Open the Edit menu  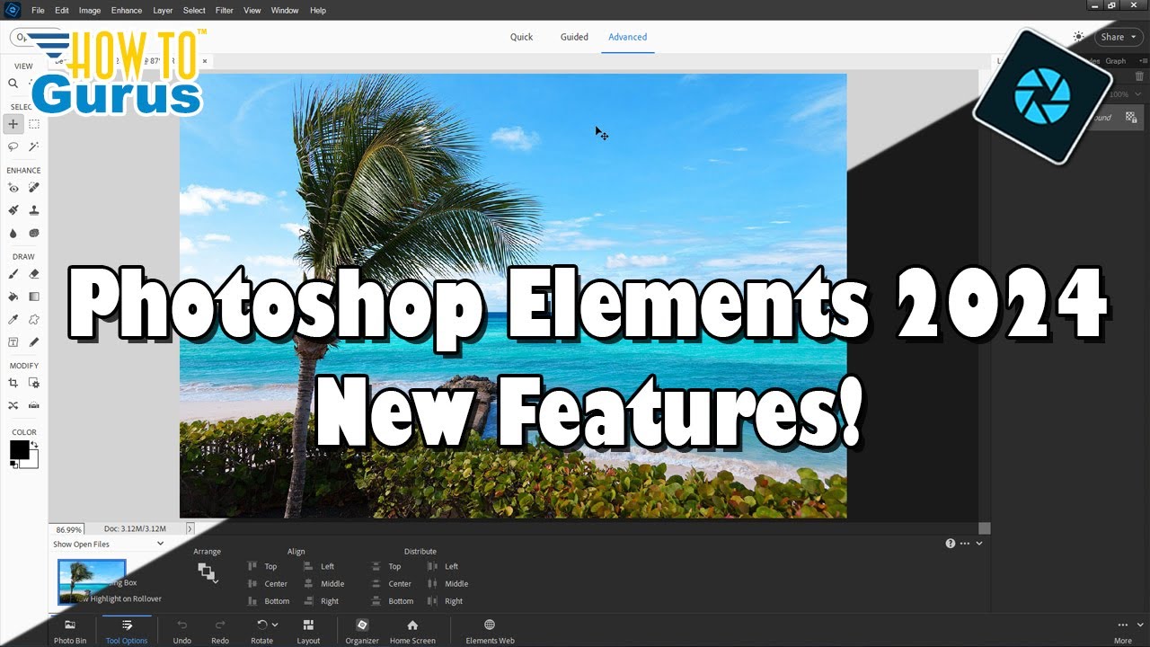coord(61,11)
